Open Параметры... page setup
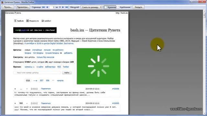Image resolution: width=207 pixels, height=116 pixels. pos(23,7)
